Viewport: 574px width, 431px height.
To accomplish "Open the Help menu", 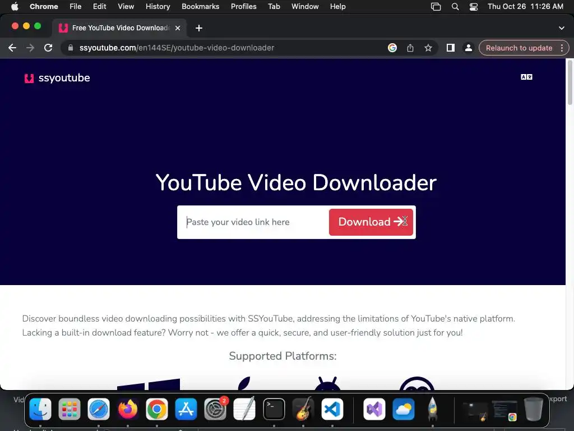I will point(338,7).
